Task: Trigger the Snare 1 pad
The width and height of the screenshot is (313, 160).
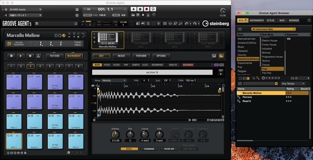Action: [34, 141]
